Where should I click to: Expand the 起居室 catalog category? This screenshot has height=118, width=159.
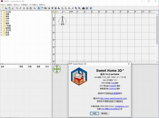(1, 28)
